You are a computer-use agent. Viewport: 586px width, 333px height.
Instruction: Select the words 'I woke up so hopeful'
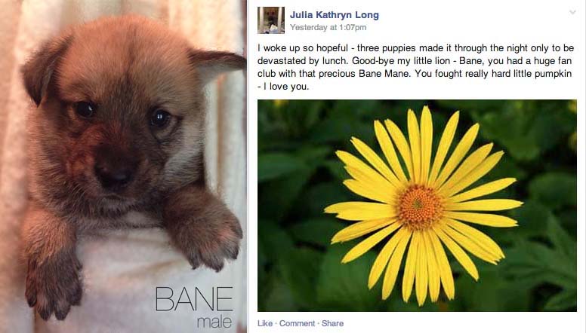[x=303, y=48]
